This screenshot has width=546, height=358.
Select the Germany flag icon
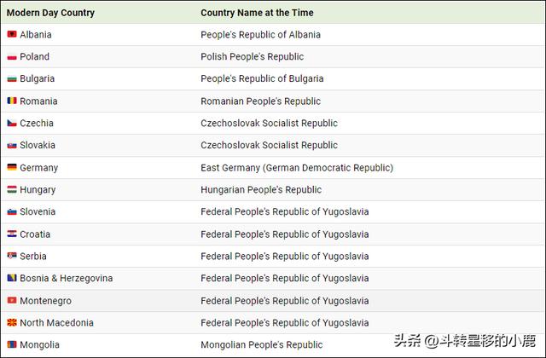click(x=12, y=167)
